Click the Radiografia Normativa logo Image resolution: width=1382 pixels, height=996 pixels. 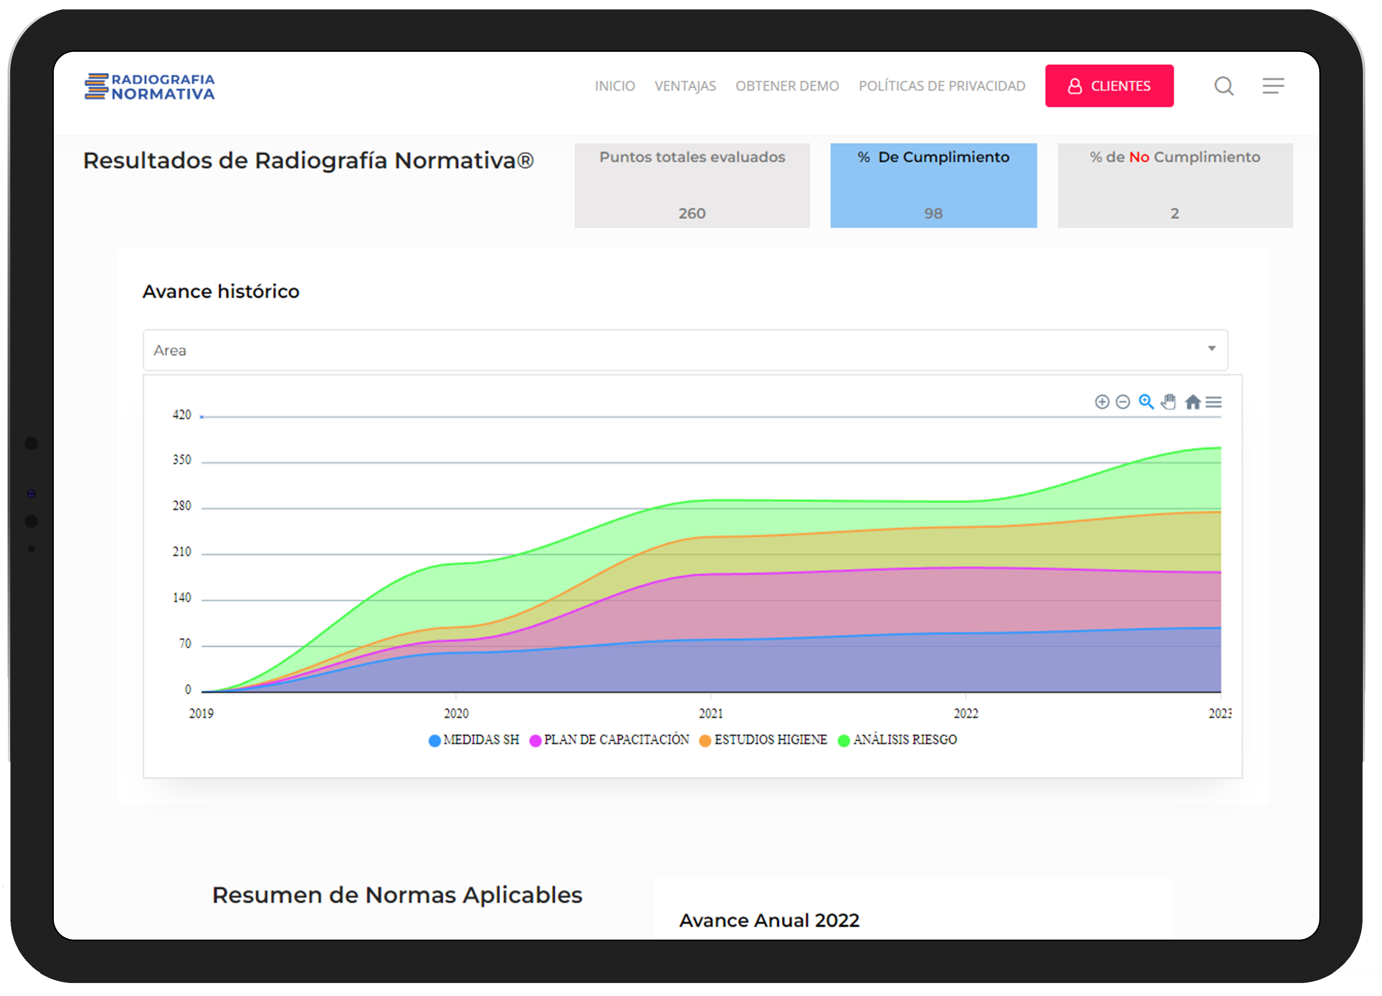[x=150, y=87]
